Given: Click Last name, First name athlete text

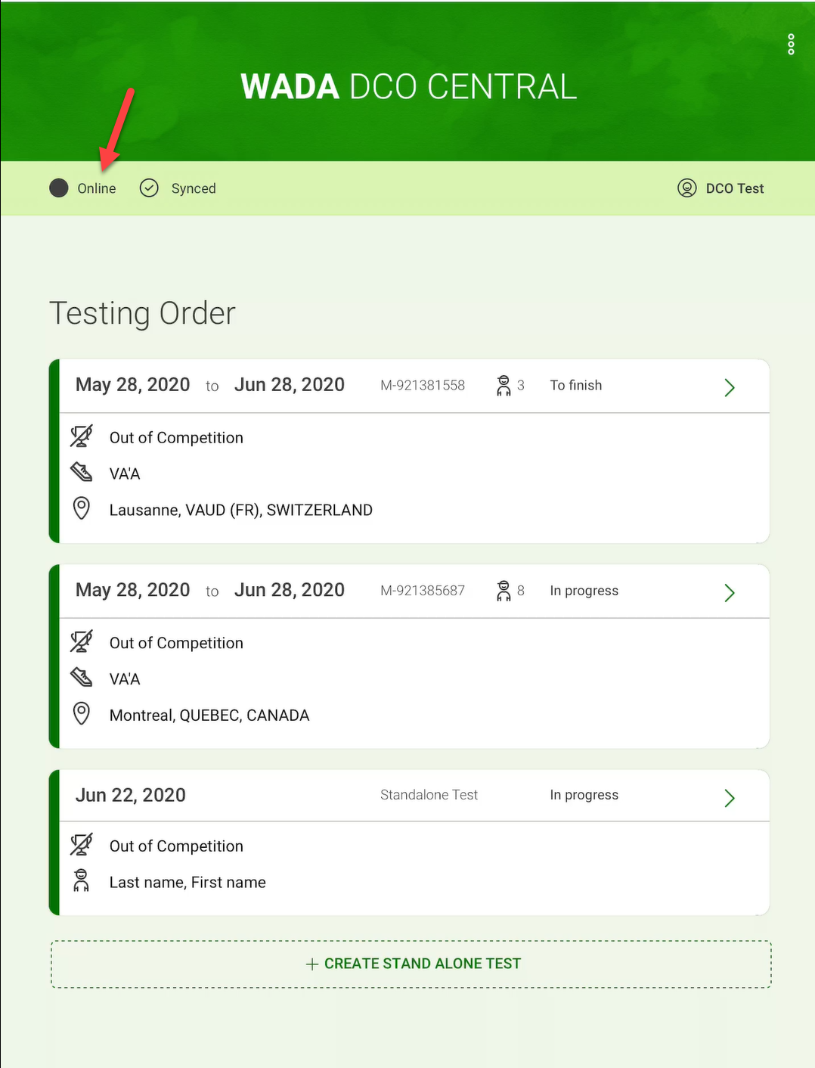Looking at the screenshot, I should (x=187, y=883).
